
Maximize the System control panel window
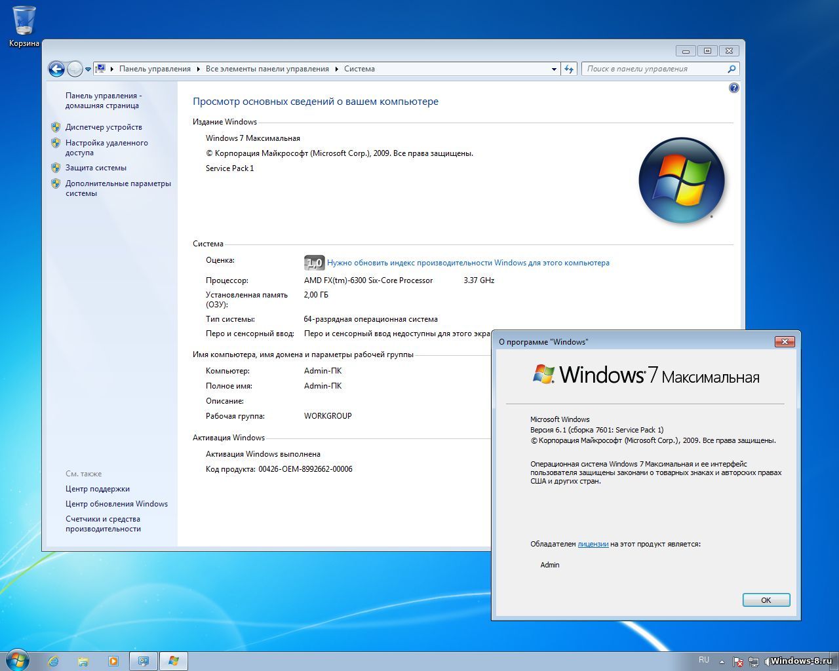[x=707, y=50]
